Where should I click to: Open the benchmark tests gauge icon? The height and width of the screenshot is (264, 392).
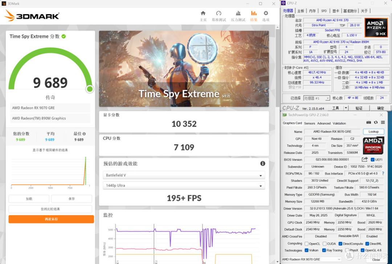point(219,13)
